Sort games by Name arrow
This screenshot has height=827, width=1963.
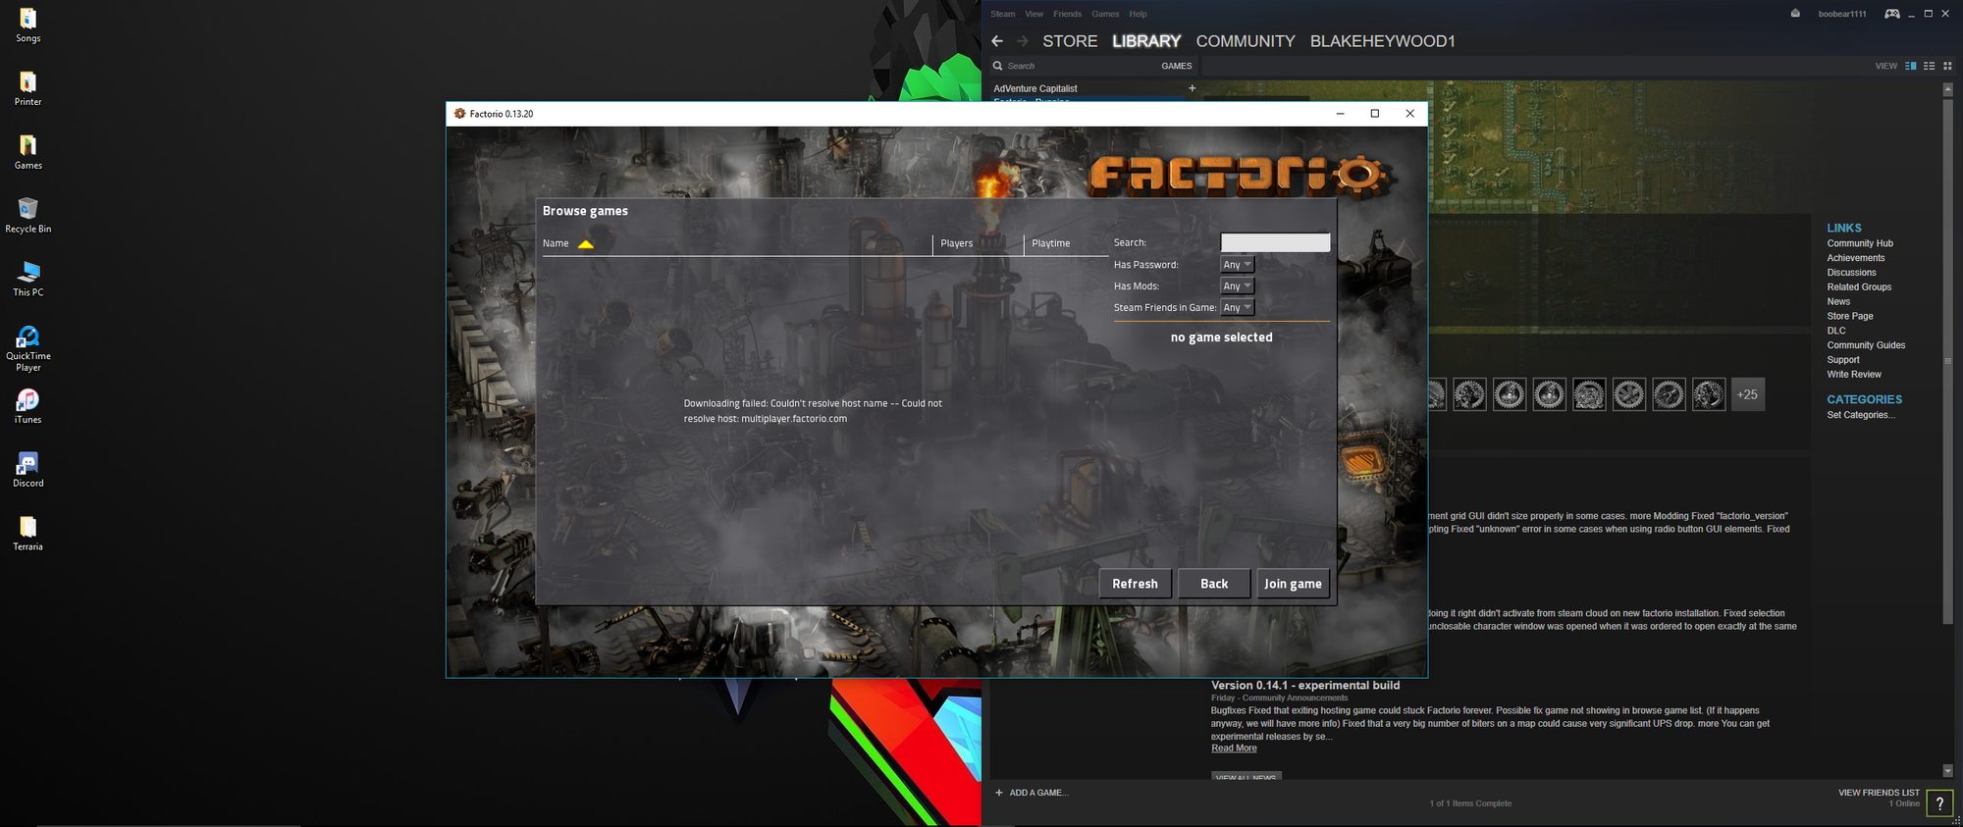tap(586, 244)
